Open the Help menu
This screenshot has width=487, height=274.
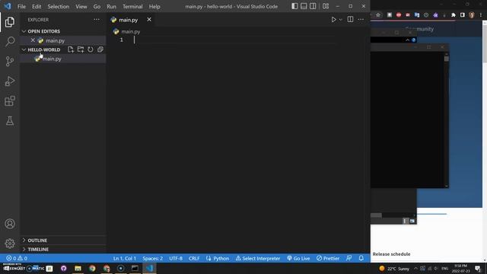click(x=154, y=6)
